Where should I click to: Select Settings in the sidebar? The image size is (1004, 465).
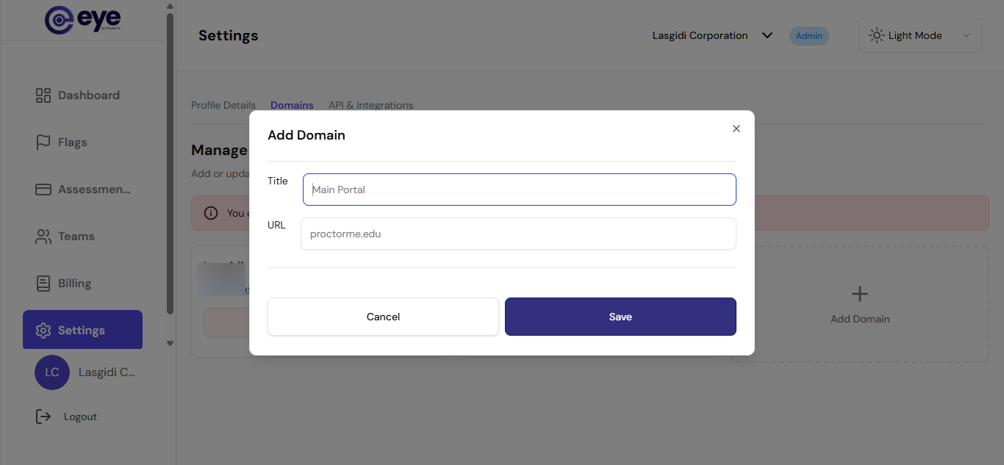tap(82, 330)
